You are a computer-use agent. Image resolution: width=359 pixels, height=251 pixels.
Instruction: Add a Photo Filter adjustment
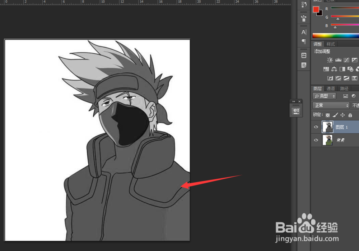coord(350,69)
